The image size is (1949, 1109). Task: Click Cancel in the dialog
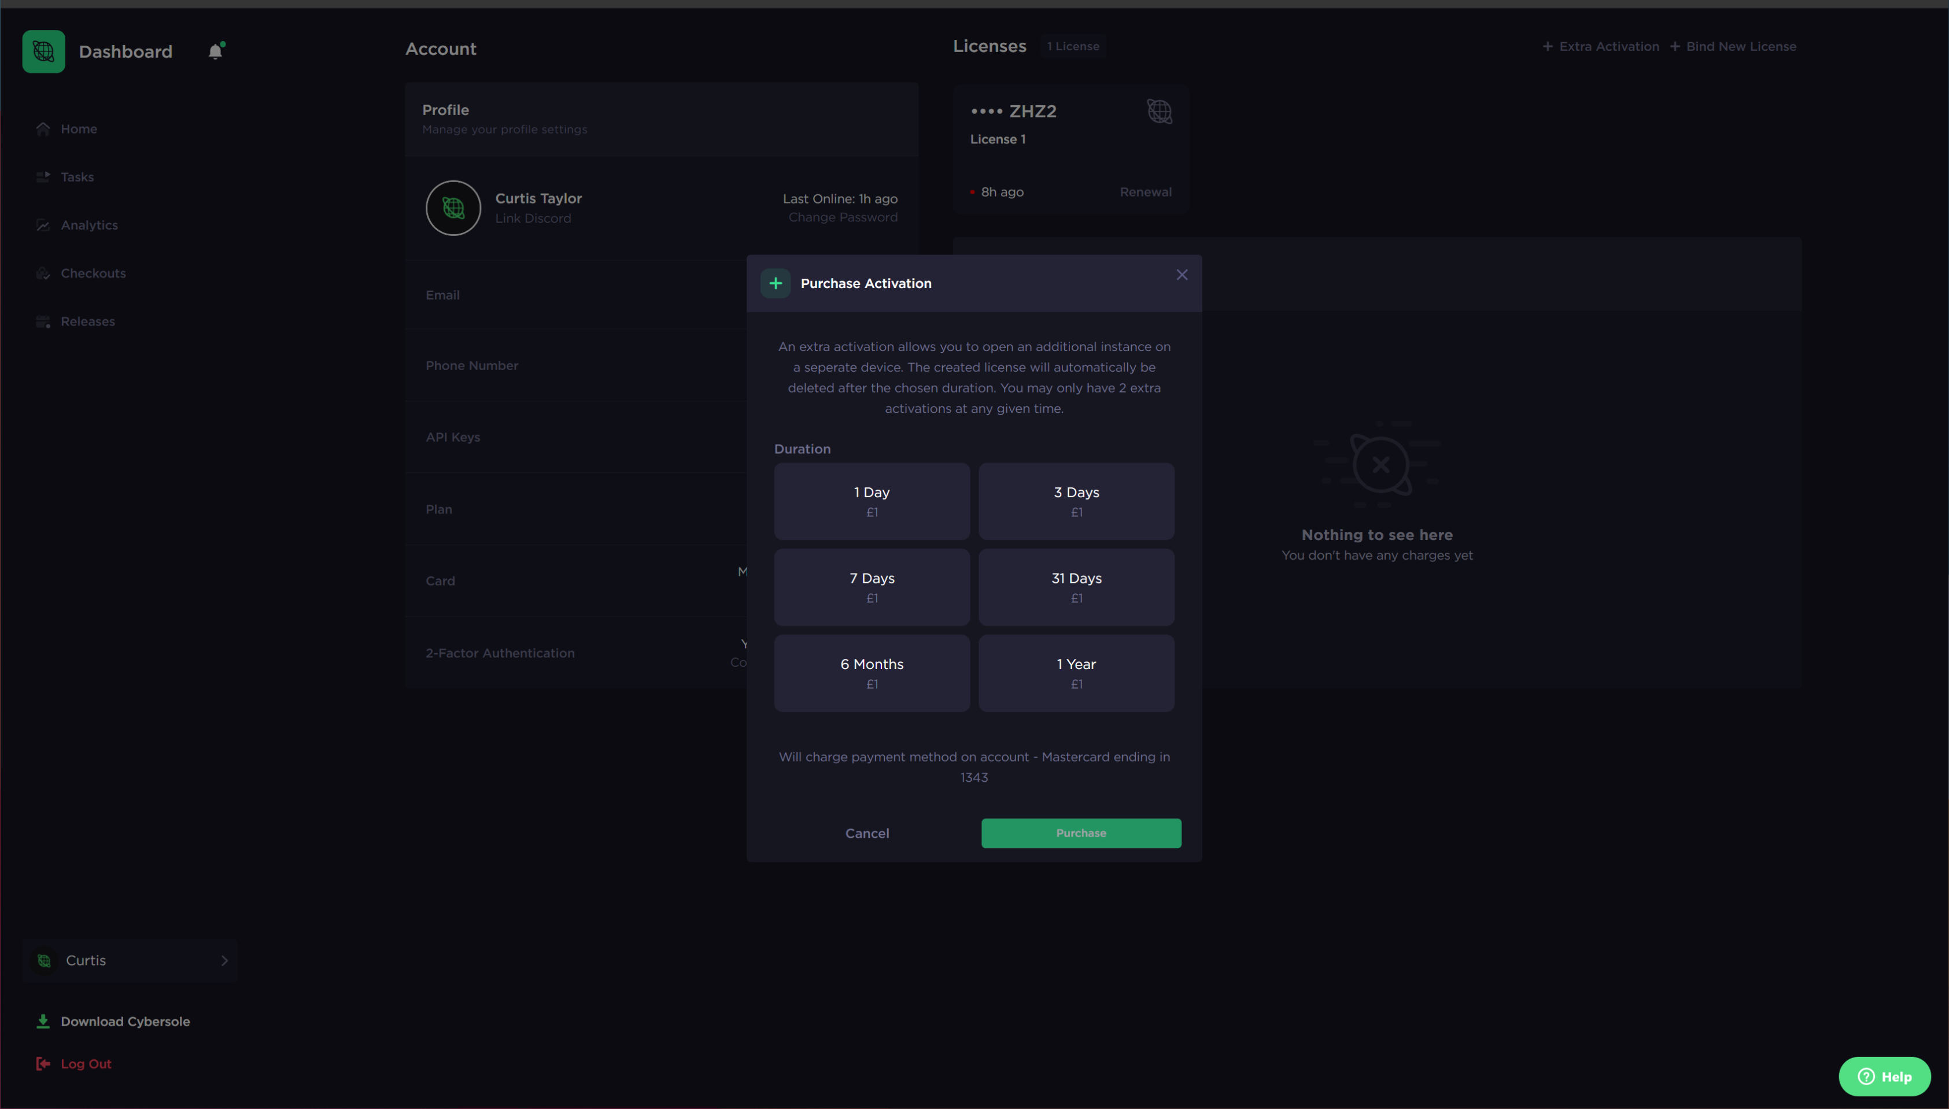867,833
